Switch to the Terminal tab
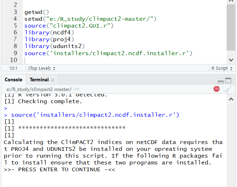 [x=39, y=80]
